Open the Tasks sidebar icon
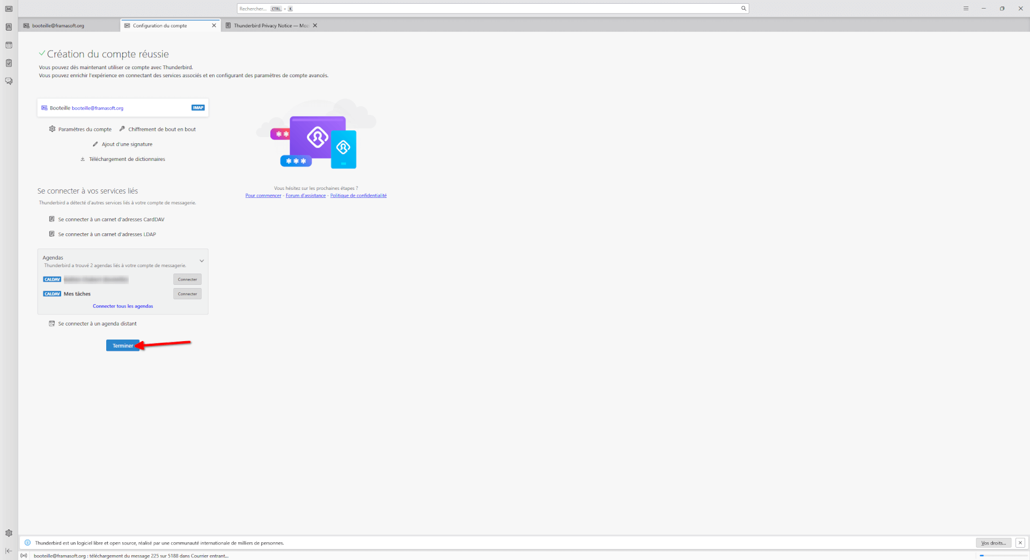This screenshot has height=560, width=1030. click(9, 63)
